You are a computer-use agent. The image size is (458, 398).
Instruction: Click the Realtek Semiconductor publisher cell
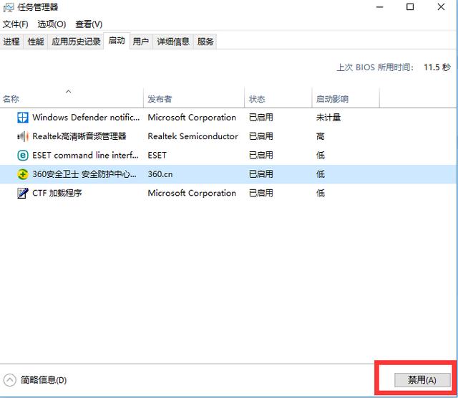[x=193, y=136]
